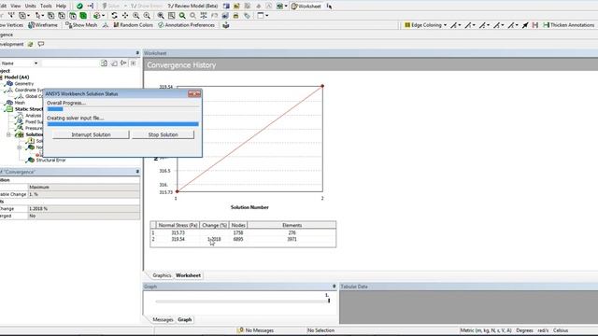The height and width of the screenshot is (336, 598).
Task: Click the expand-all plus icon in outline toolbar
Action: click(x=133, y=63)
